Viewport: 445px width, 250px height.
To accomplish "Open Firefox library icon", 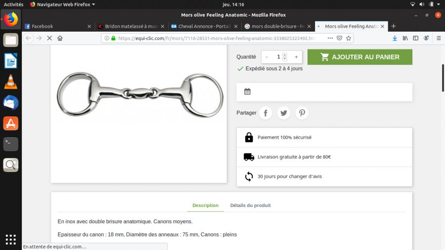I will click(405, 38).
